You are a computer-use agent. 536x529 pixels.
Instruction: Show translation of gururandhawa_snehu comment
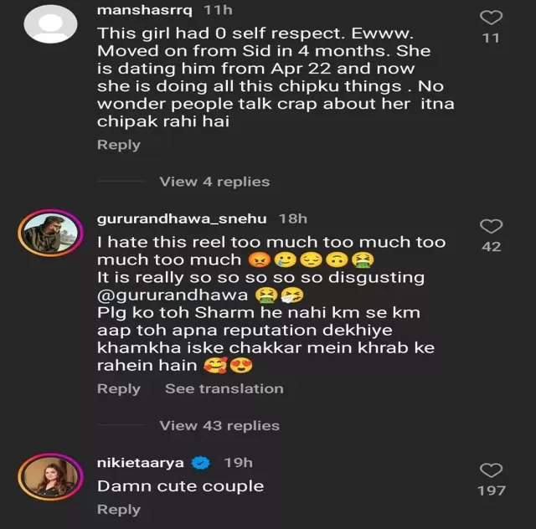pyautogui.click(x=224, y=389)
